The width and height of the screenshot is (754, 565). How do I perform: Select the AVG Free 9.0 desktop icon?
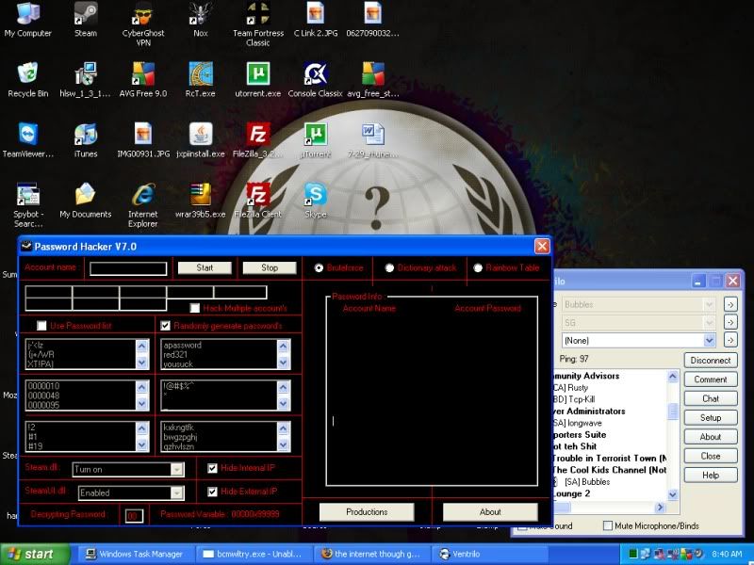tap(143, 80)
